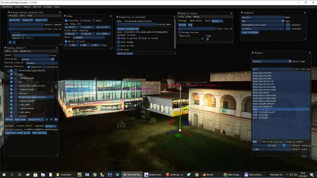317x178 pixels.
Task: Open the Object type Scenery dropdown
Action: (272, 61)
